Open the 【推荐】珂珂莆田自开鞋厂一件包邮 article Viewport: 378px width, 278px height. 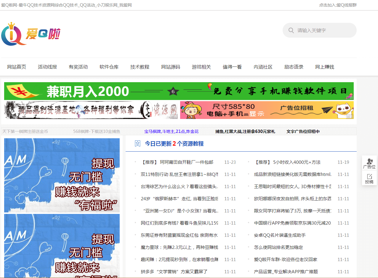coord(178,162)
